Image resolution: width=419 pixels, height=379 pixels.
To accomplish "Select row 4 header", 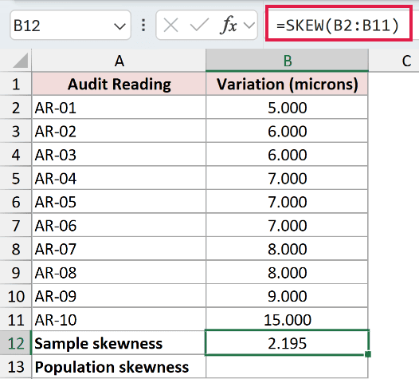I will point(16,155).
